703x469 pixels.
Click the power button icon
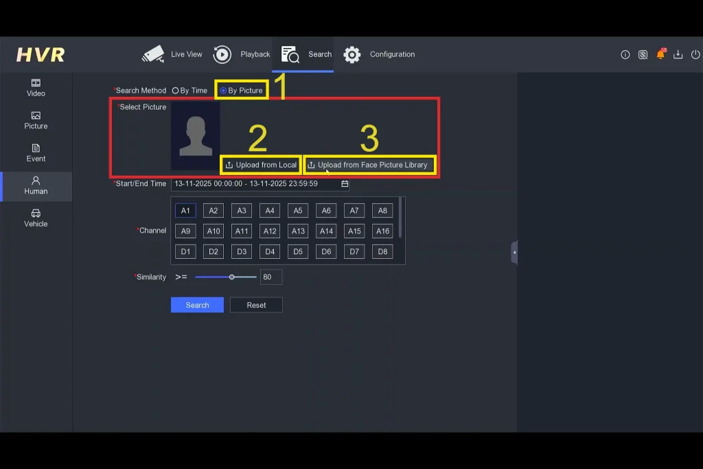point(695,55)
